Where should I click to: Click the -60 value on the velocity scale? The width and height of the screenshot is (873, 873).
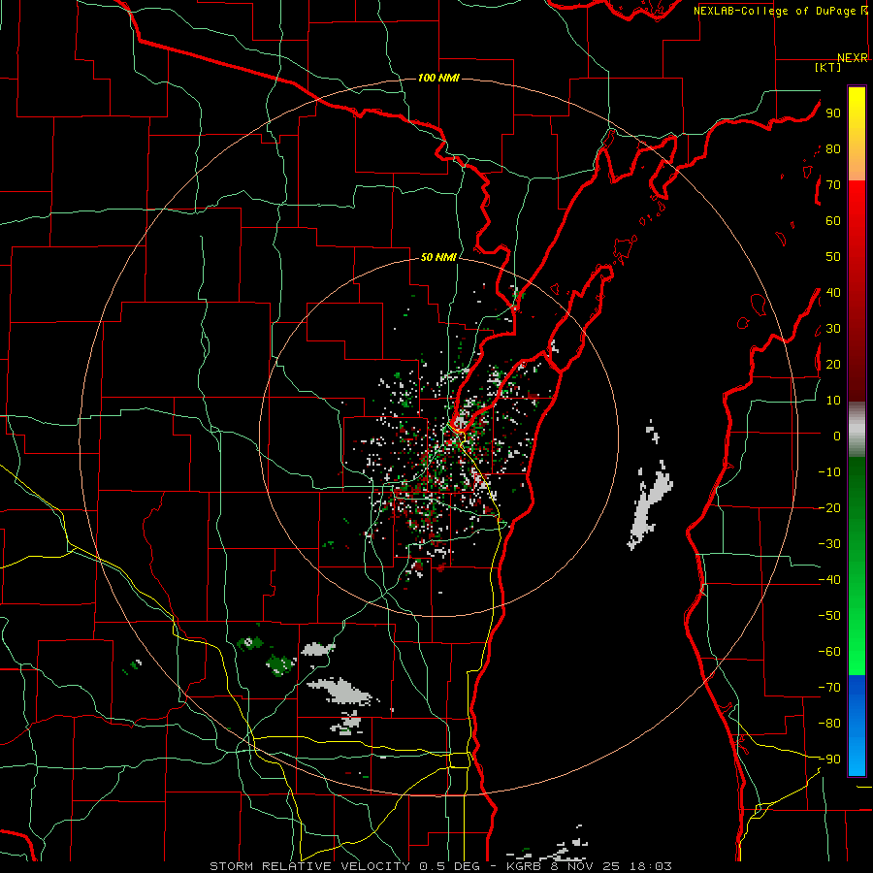(x=829, y=652)
